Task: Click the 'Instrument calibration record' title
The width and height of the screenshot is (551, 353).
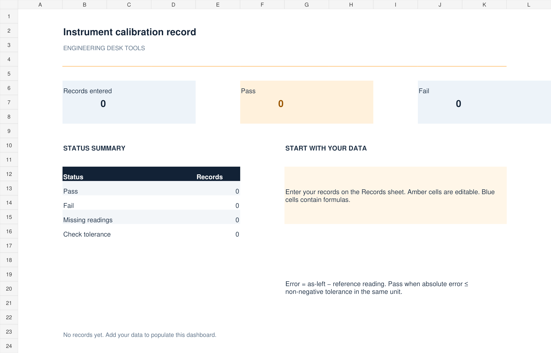Action: [130, 32]
